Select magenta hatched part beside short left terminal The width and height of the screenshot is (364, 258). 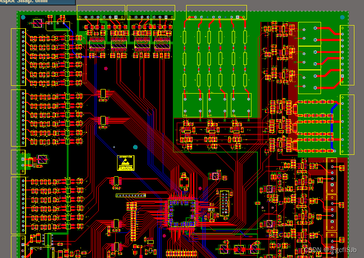click(x=42, y=159)
